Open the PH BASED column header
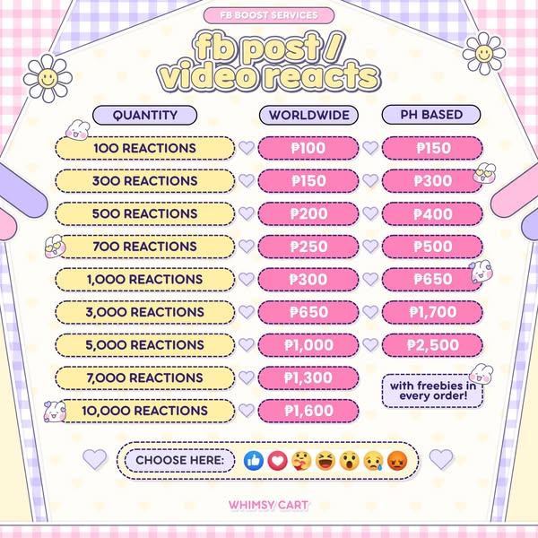The width and height of the screenshot is (538, 538). pos(430,115)
